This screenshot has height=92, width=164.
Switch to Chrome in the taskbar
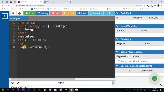(71, 90)
